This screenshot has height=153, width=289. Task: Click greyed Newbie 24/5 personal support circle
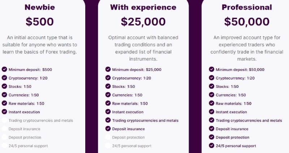pos(4,145)
